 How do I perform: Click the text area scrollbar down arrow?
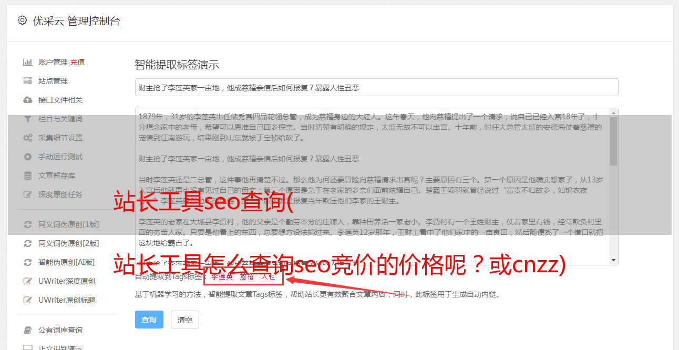pos(614,260)
